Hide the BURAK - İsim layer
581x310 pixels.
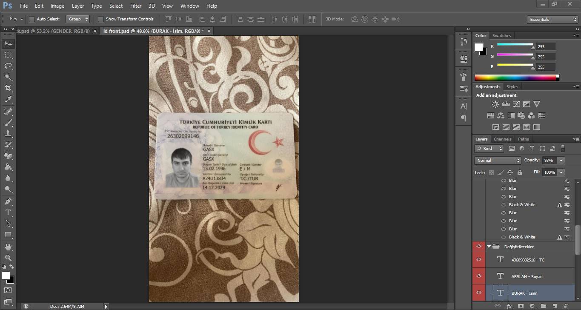tap(479, 293)
